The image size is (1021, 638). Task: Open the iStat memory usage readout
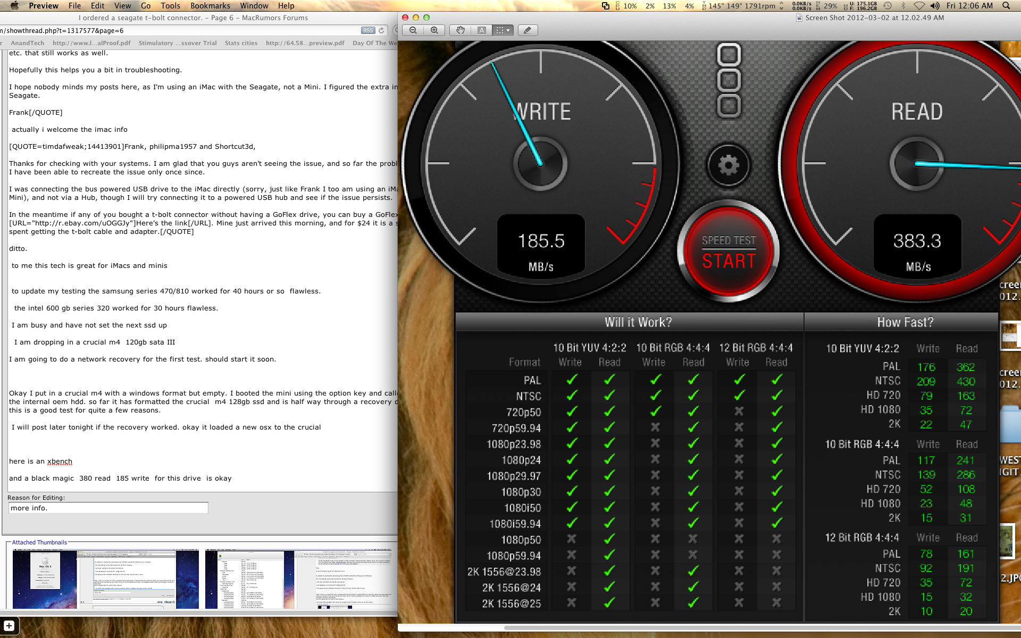(827, 6)
